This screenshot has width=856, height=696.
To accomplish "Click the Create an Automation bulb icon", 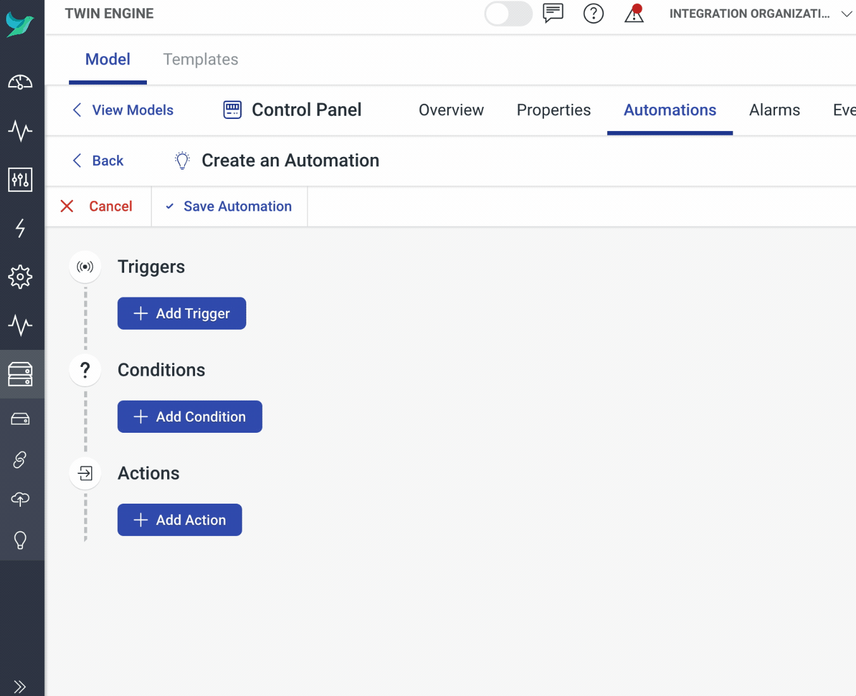I will [182, 161].
